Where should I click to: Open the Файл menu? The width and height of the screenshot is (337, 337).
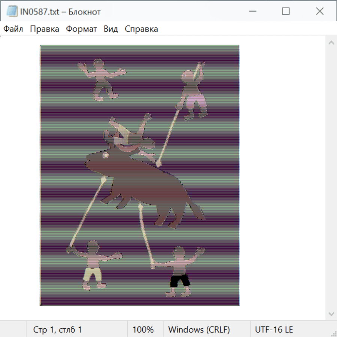(x=13, y=29)
